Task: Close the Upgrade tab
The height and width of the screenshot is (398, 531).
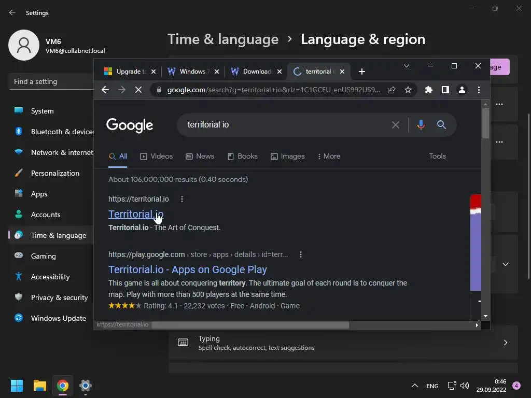Action: [x=153, y=72]
